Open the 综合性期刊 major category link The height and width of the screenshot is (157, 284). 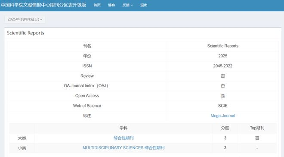click(x=123, y=138)
